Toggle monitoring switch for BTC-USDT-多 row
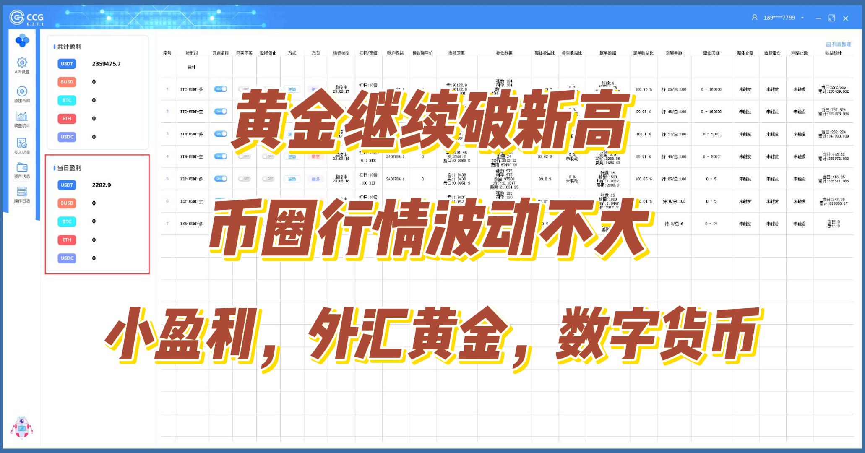The image size is (865, 453). pos(220,89)
